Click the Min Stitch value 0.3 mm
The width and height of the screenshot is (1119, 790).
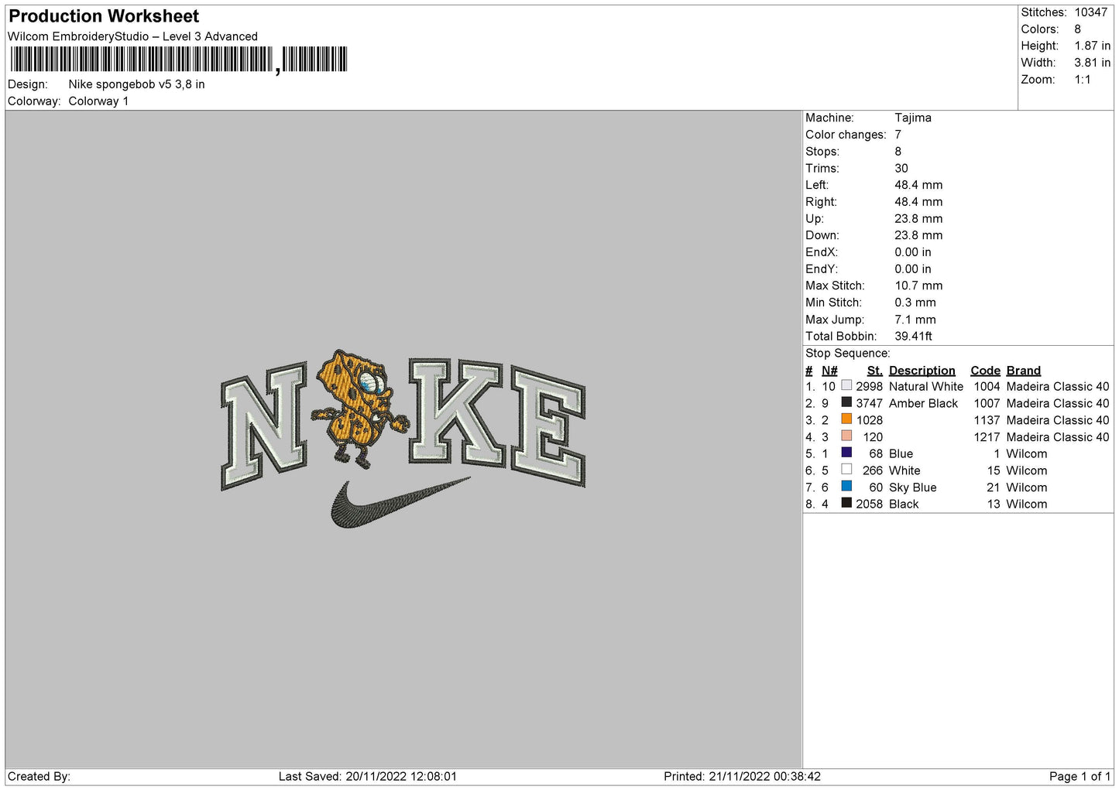coord(915,303)
